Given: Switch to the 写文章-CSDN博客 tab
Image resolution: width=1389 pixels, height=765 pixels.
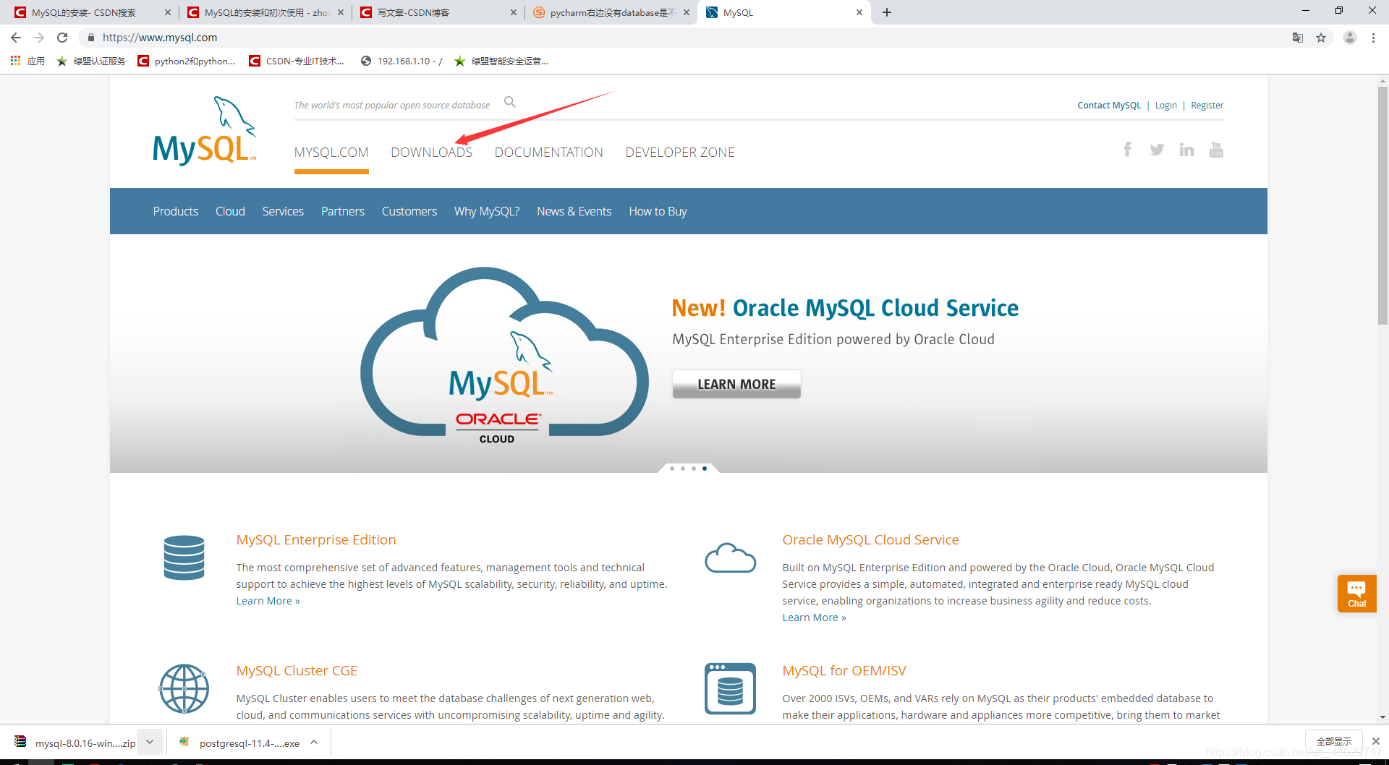Looking at the screenshot, I should (x=437, y=12).
